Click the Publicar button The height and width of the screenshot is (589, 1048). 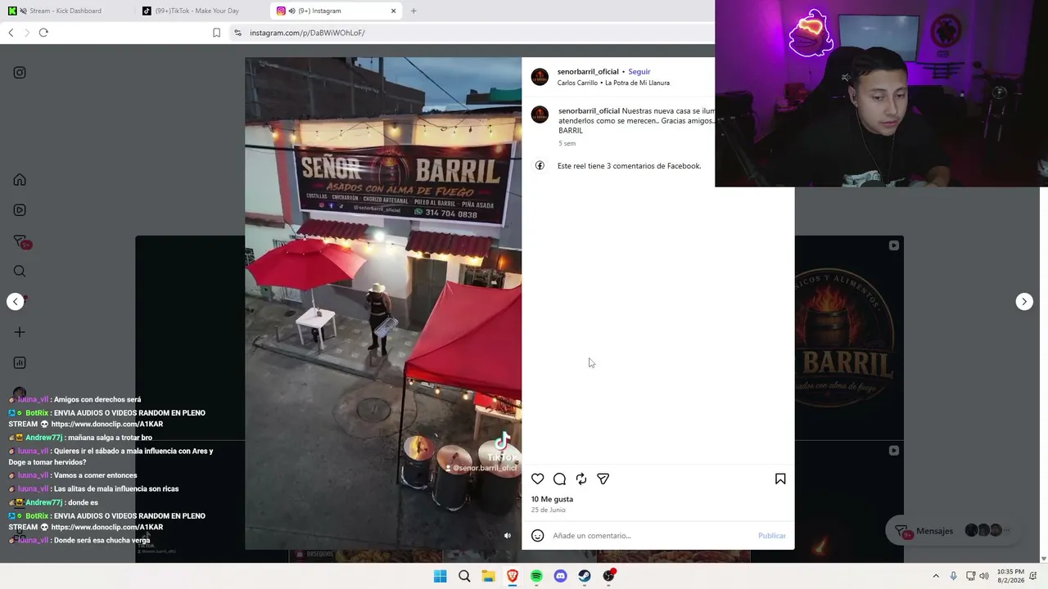771,536
